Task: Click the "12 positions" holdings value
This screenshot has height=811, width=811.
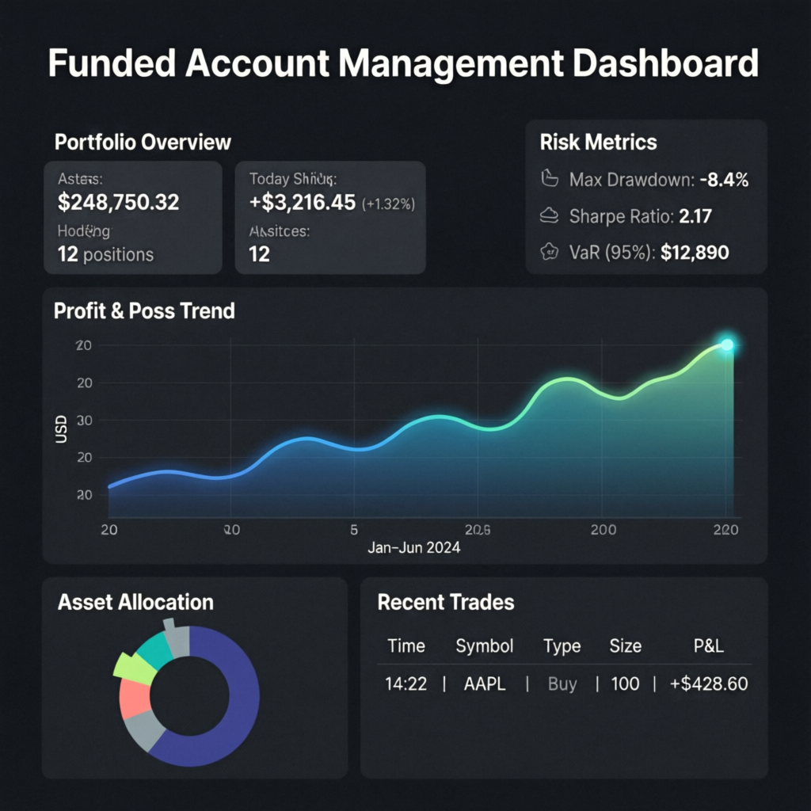Action: coord(105,254)
